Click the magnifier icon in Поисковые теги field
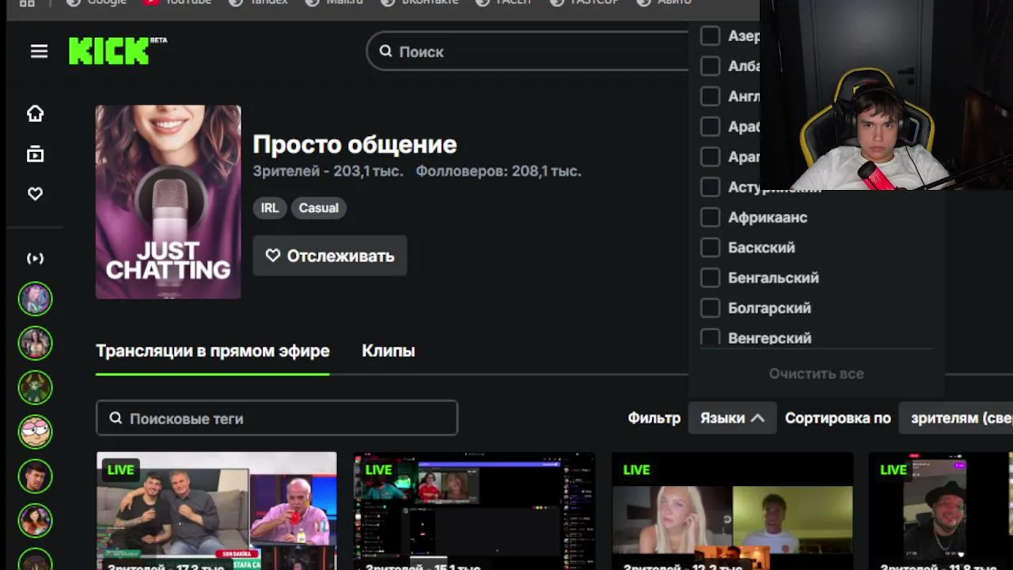The image size is (1013, 570). pyautogui.click(x=116, y=418)
